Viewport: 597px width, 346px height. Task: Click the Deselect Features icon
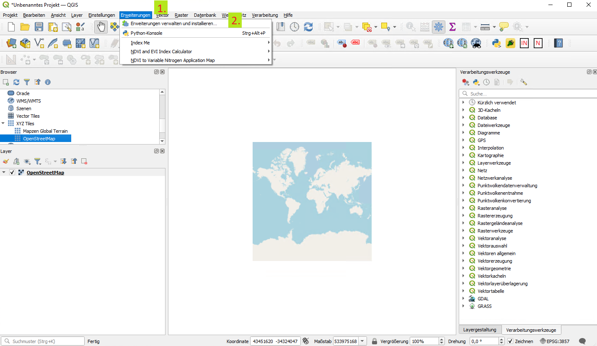(x=367, y=27)
